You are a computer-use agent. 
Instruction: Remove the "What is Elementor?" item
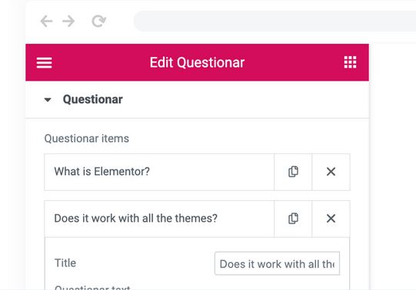click(x=331, y=172)
